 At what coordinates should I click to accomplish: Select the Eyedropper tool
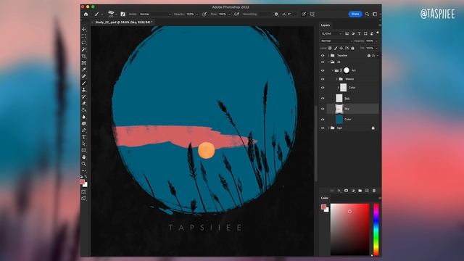click(x=84, y=70)
